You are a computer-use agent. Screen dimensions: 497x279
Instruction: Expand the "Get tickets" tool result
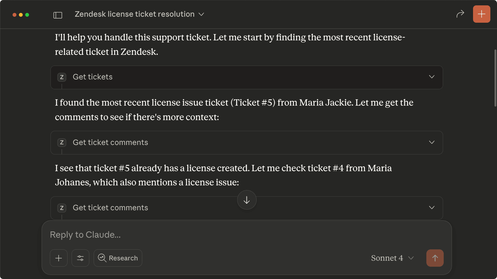tap(431, 77)
